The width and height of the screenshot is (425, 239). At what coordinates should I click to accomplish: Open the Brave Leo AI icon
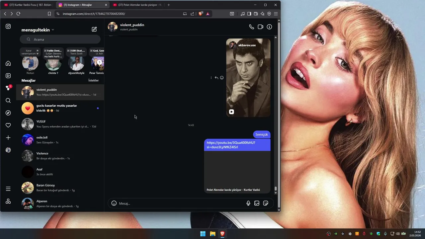pos(262,14)
